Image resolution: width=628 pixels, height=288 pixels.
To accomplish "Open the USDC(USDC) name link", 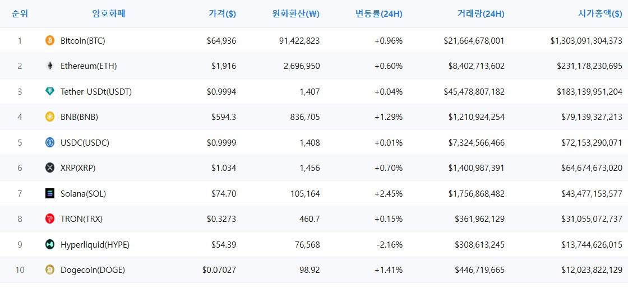I will click(x=85, y=143).
